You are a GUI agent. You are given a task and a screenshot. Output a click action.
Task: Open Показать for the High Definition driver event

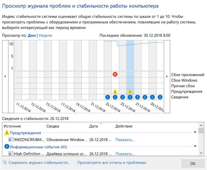click(125, 154)
